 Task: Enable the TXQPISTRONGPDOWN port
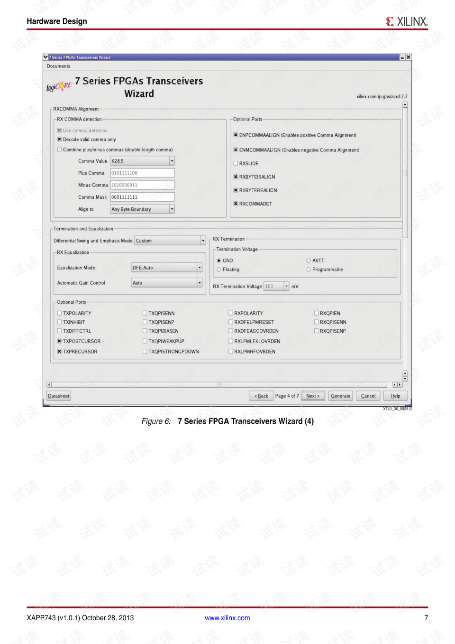[145, 352]
